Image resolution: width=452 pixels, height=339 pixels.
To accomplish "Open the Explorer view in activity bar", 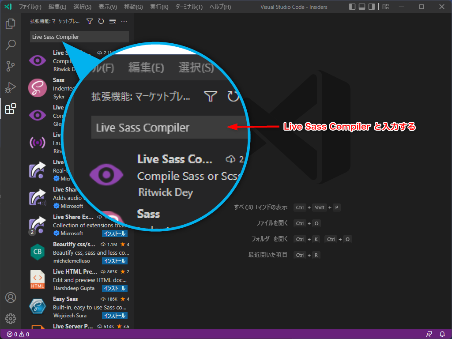I will [x=11, y=24].
